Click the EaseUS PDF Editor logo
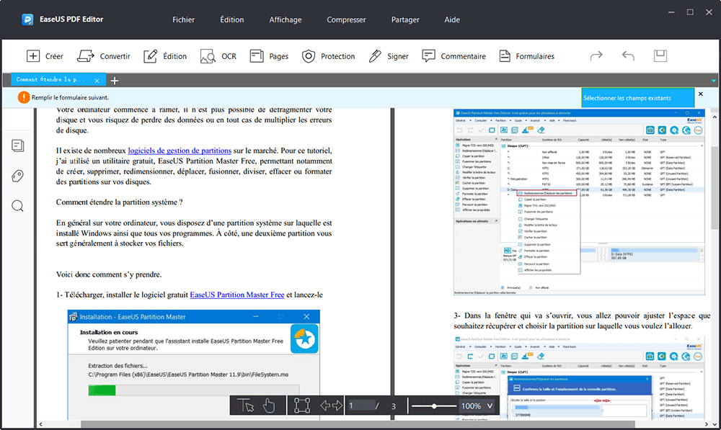The image size is (721, 430). 27,19
